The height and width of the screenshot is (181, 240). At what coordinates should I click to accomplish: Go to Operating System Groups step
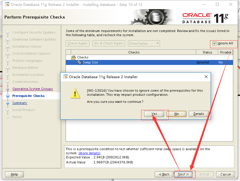click(33, 89)
